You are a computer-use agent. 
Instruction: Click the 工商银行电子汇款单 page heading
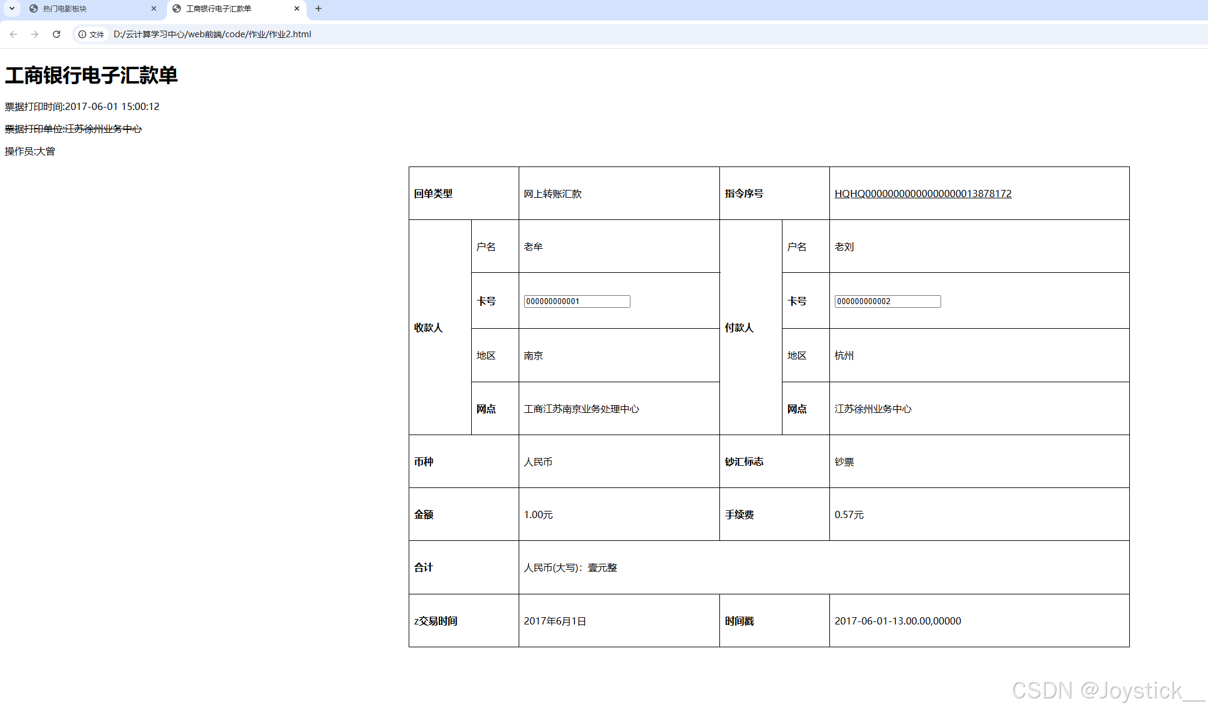pos(91,76)
